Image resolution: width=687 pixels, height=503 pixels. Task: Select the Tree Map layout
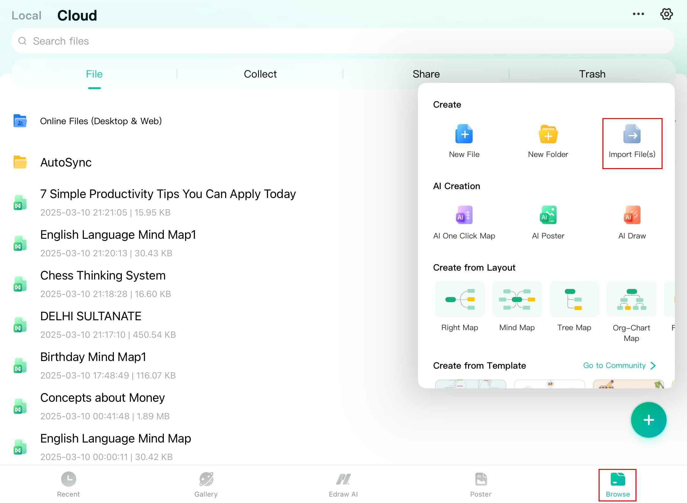coord(574,300)
